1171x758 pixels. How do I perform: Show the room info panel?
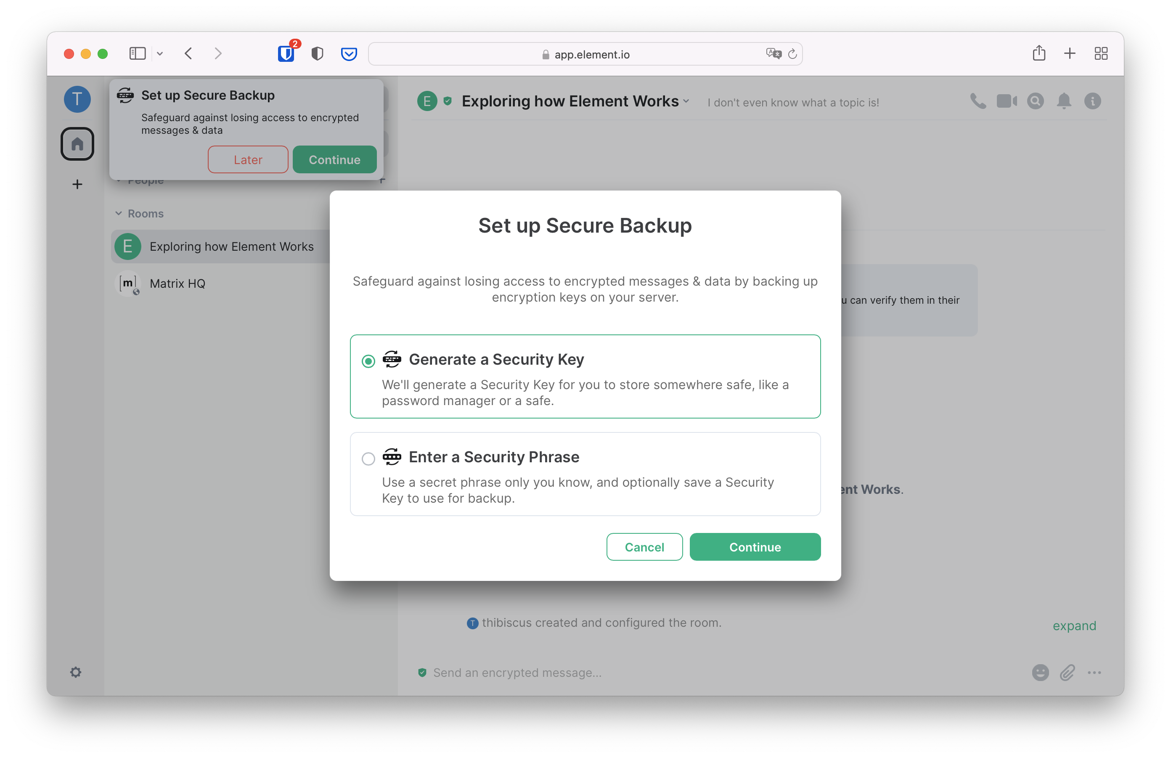(x=1092, y=101)
